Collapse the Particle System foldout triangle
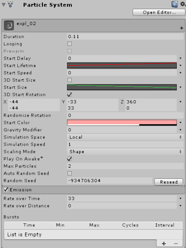The image size is (186, 248). pyautogui.click(x=3, y=5)
